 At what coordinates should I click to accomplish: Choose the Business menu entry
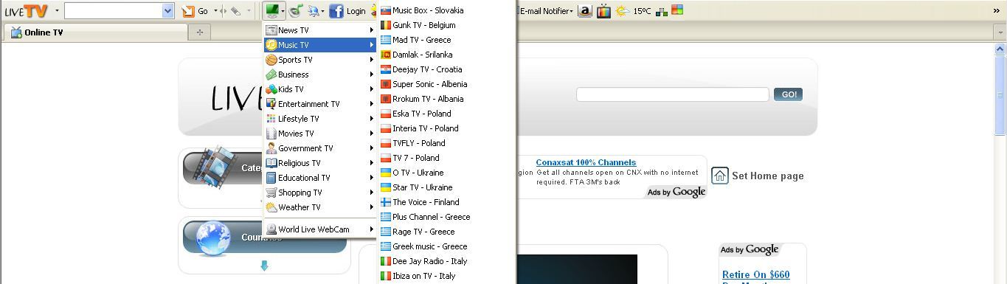pyautogui.click(x=320, y=75)
